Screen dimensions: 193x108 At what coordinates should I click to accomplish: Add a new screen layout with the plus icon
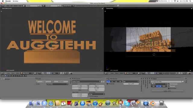[39, 6]
